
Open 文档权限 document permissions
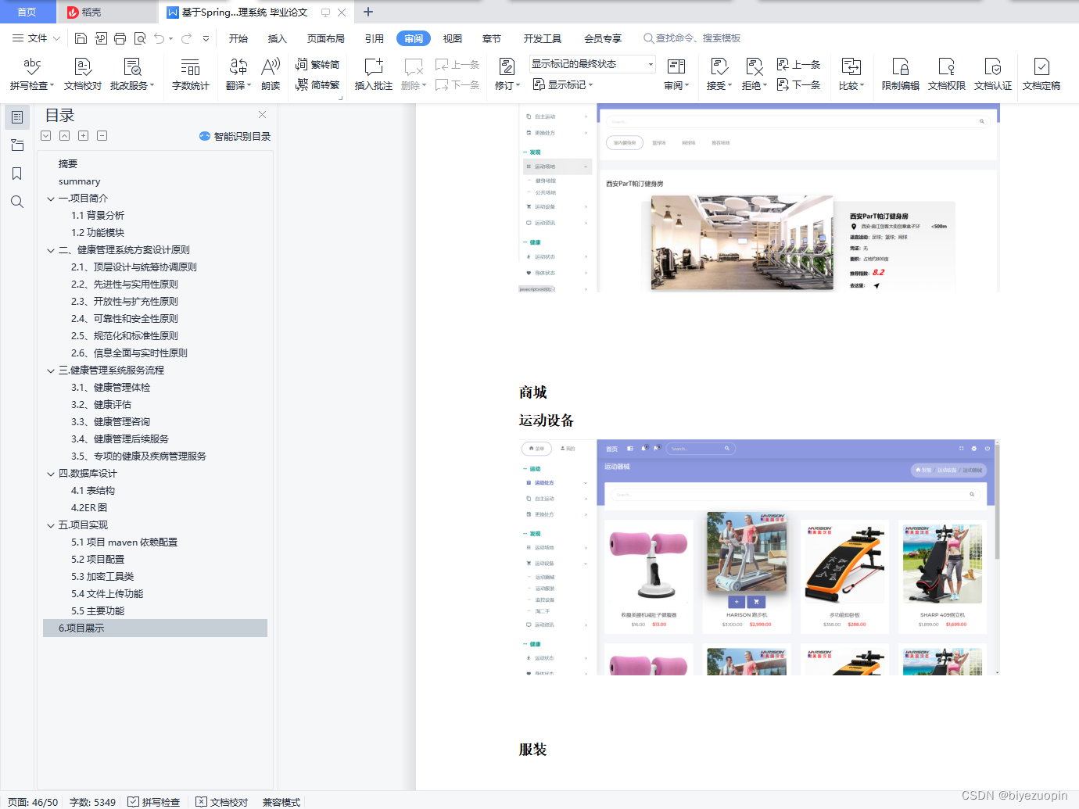947,74
